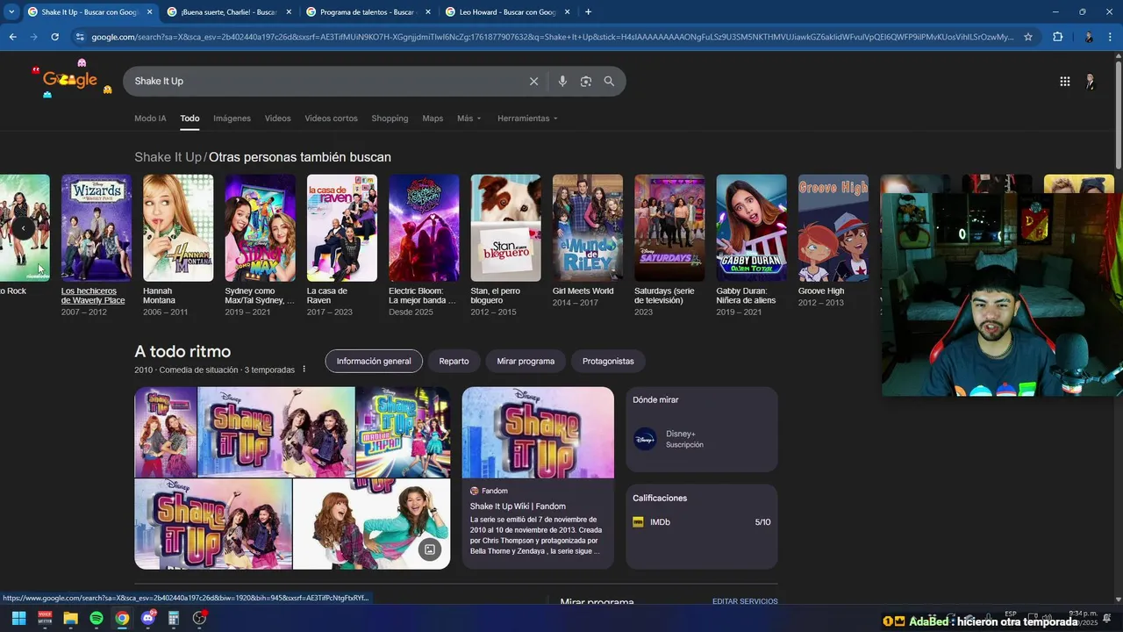Click the Shake It Up breadcrumb link
This screenshot has height=632, width=1123.
(x=168, y=157)
